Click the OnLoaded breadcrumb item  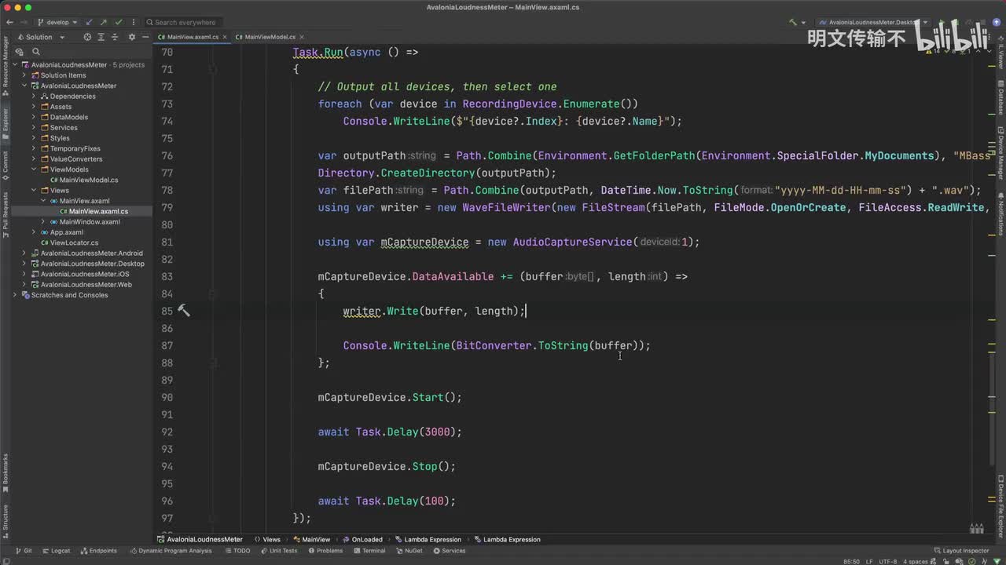pyautogui.click(x=366, y=539)
